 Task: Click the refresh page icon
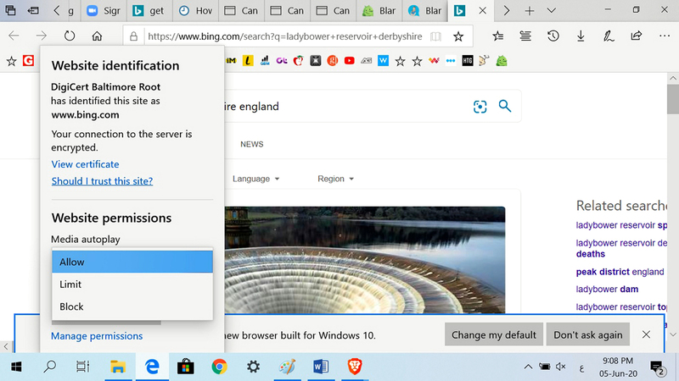(x=70, y=37)
